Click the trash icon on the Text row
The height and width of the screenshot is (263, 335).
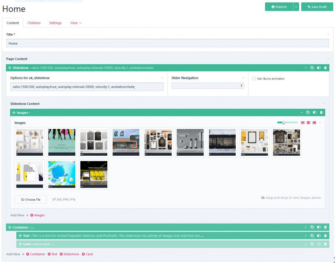pyautogui.click(x=325, y=236)
